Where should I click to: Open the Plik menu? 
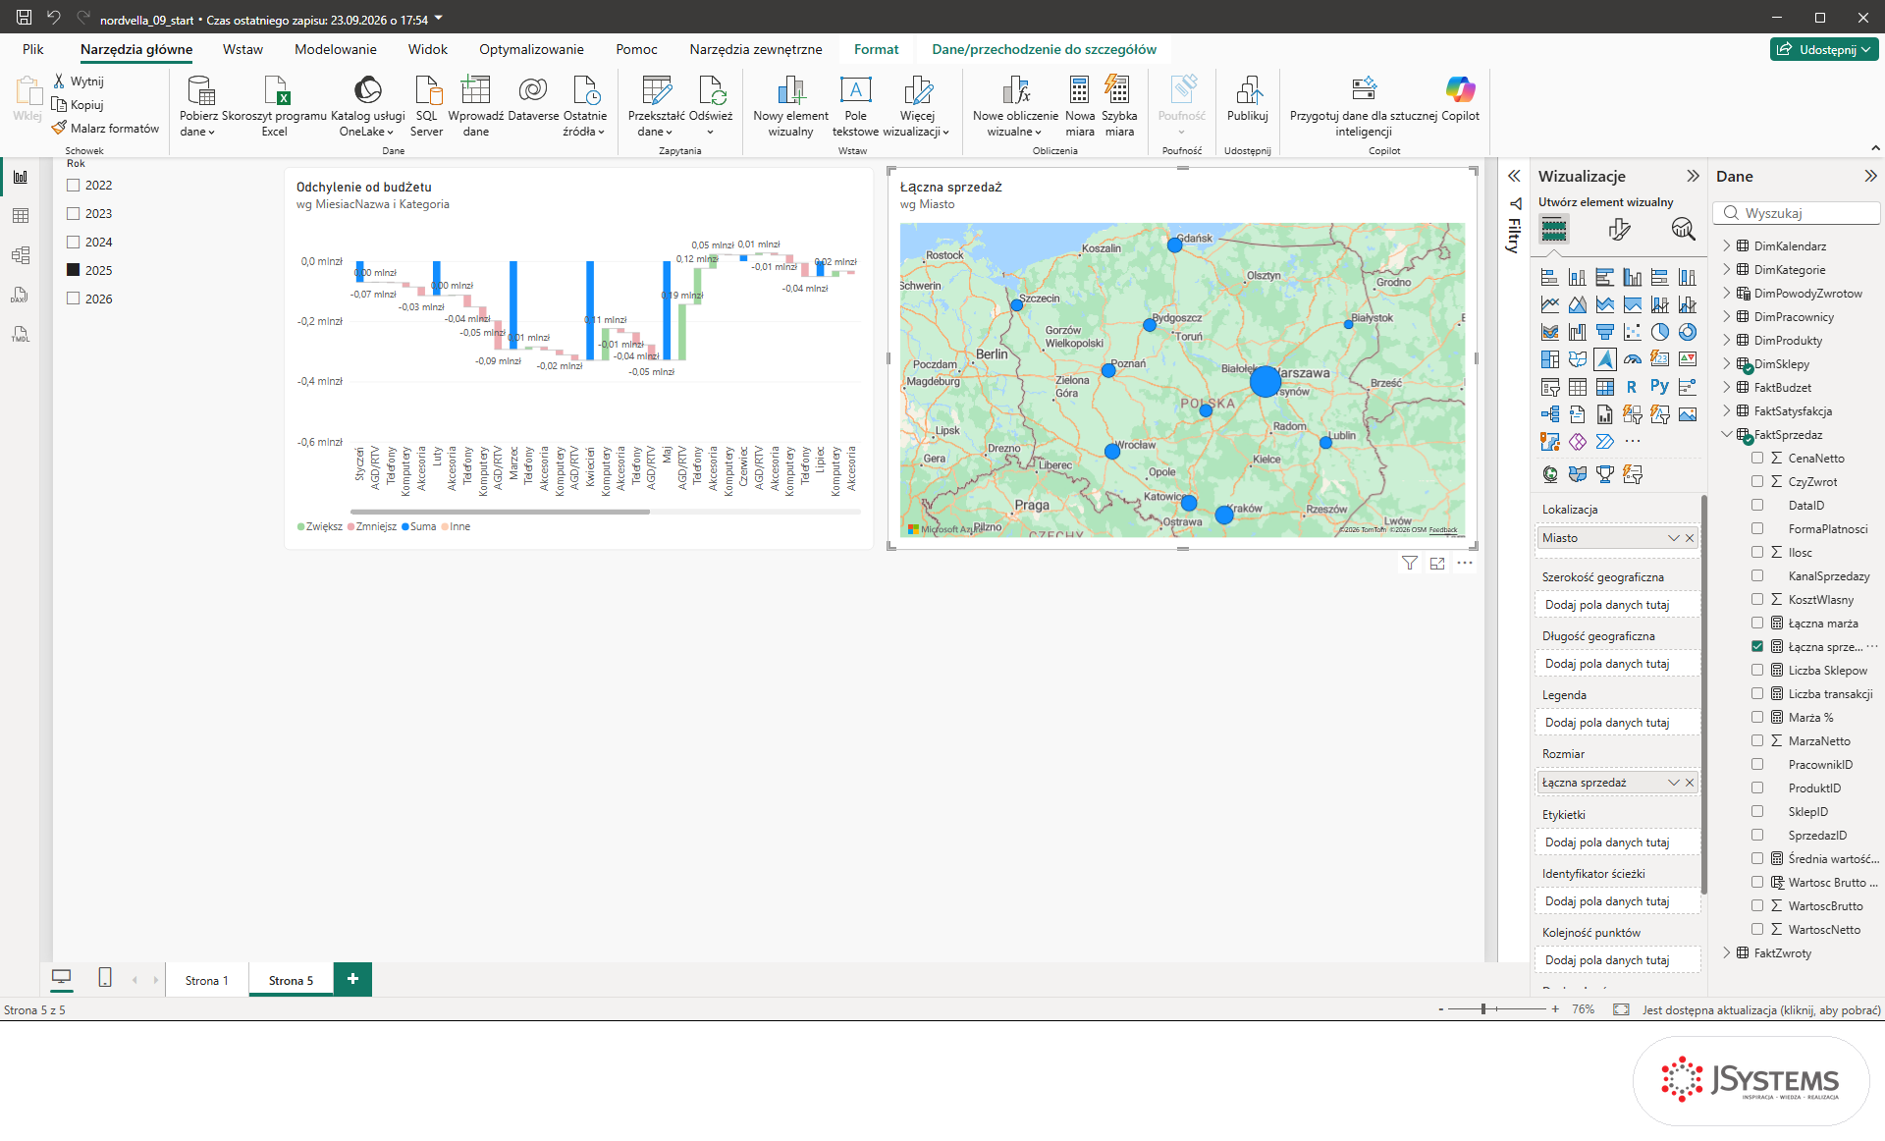pyautogui.click(x=33, y=49)
